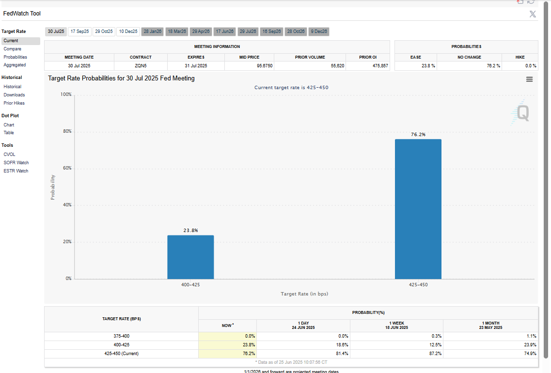This screenshot has width=551, height=373.
Task: Select the 17 Sep25 meeting tab
Action: tap(79, 31)
